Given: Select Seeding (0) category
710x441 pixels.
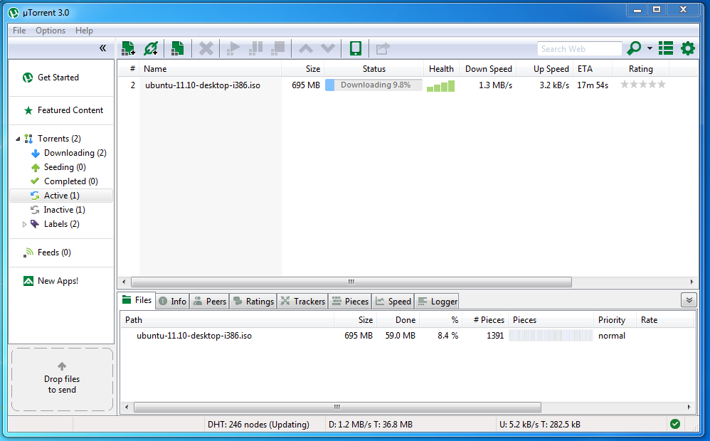Looking at the screenshot, I should pyautogui.click(x=65, y=167).
